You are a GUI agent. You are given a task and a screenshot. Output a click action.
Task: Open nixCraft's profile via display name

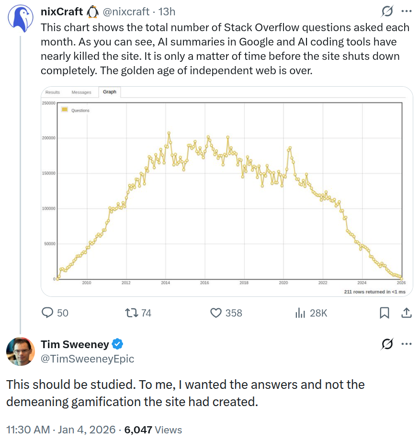pos(62,11)
